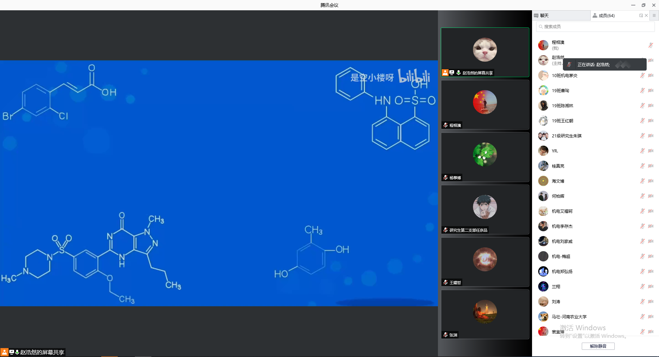Screen dimensions: 659x357
Task: Toggle camera icon for 19班曹珣
Action: (x=650, y=90)
